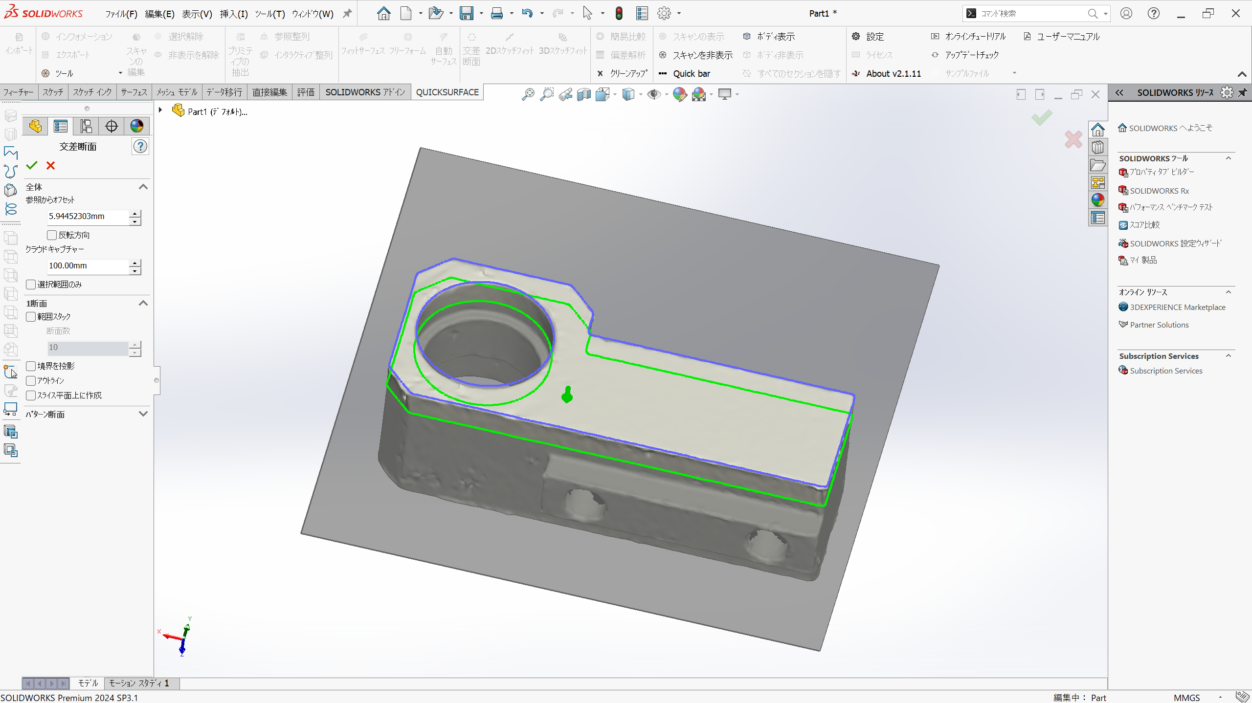The image size is (1252, 703).
Task: Click the 参照からオフセット value field
Action: pos(87,217)
